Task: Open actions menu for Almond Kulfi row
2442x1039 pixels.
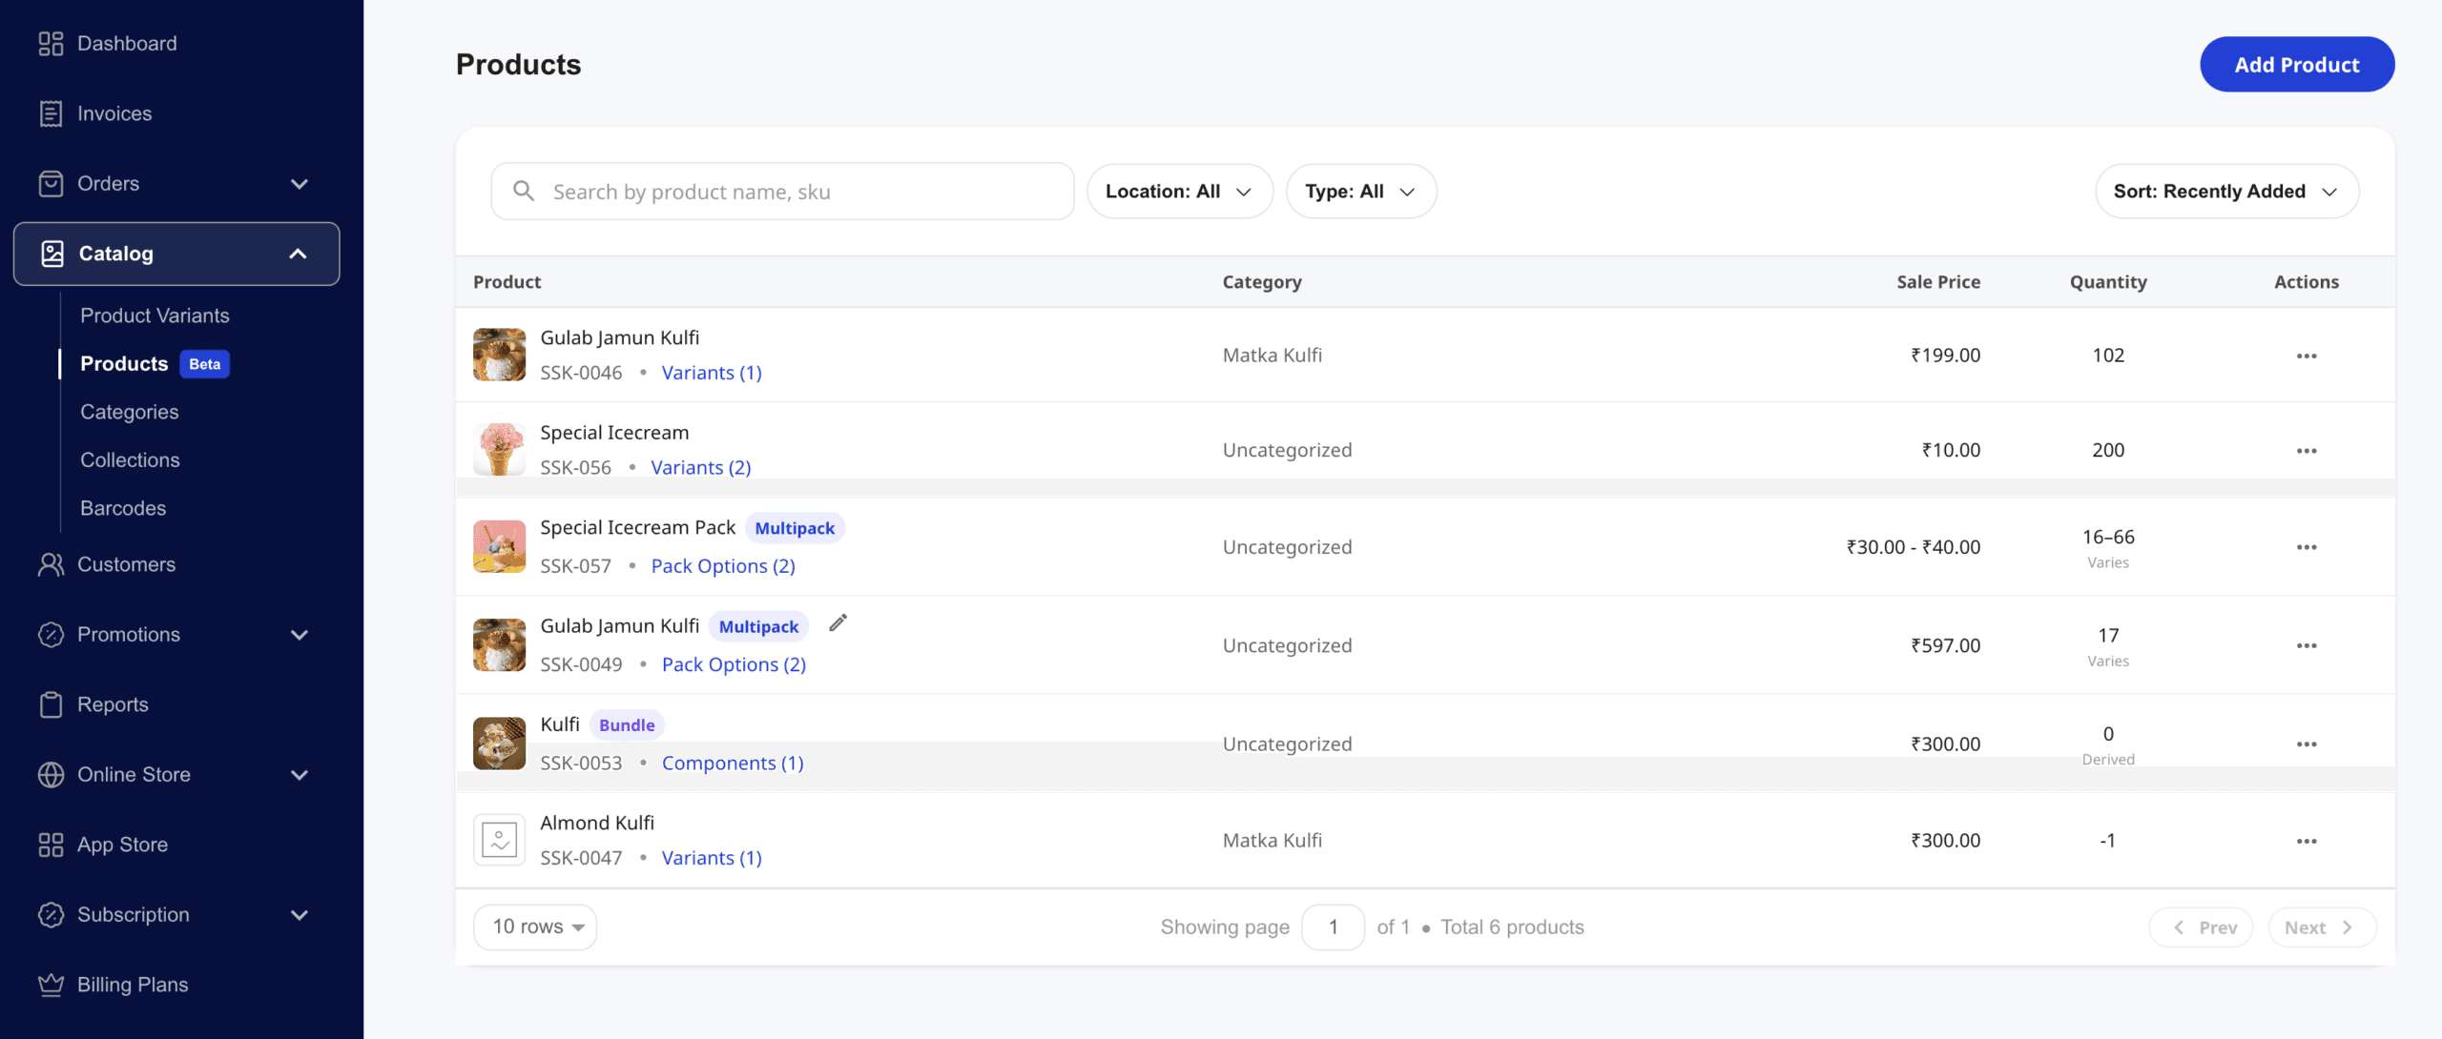Action: [2307, 842]
